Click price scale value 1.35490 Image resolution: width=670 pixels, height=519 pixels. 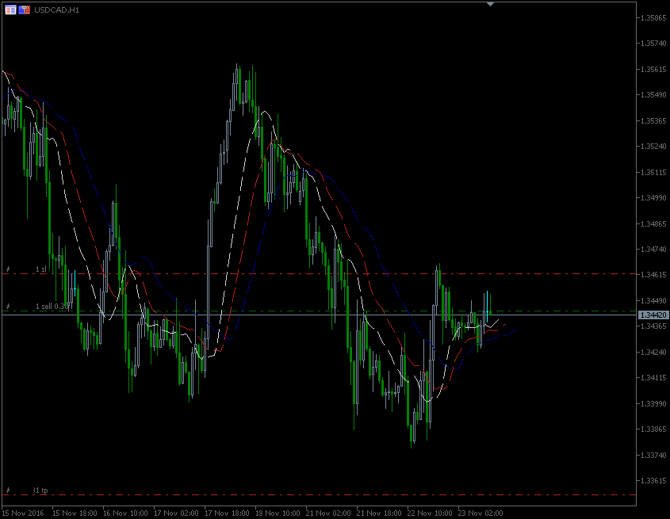click(653, 95)
